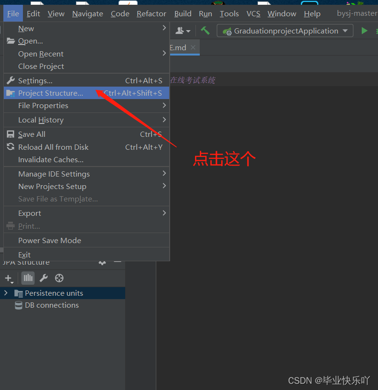The width and height of the screenshot is (378, 390).
Task: Select the E.md editor tab
Action: 184,47
